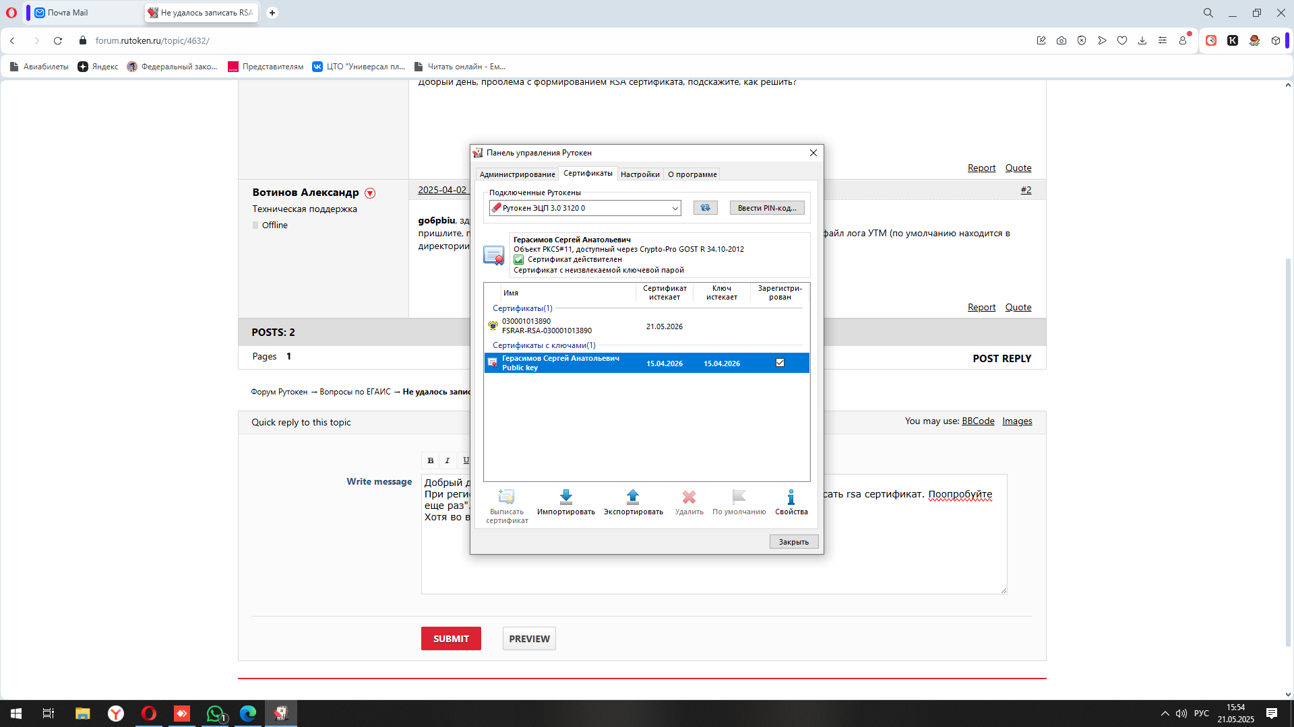The width and height of the screenshot is (1294, 727).
Task: Open Opera account profile icon
Action: coord(1183,40)
